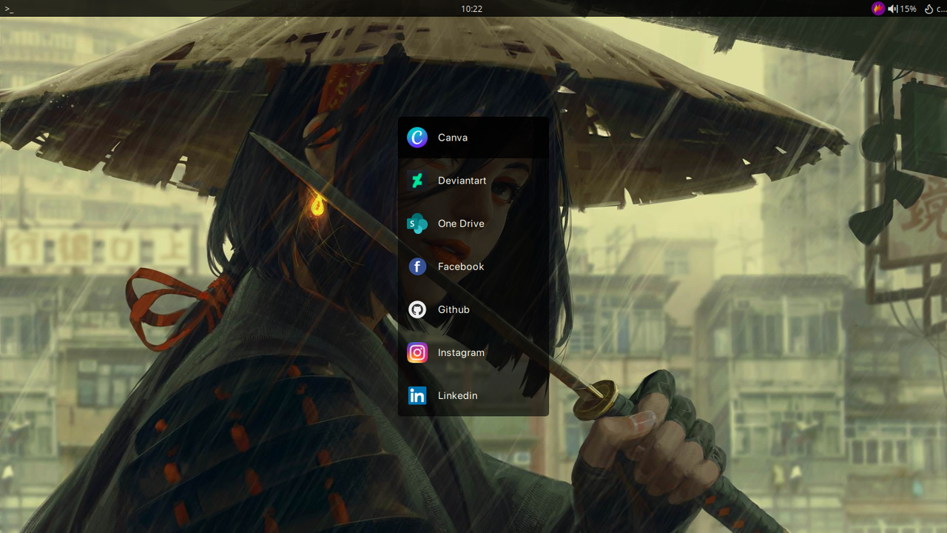Click the Deviantart logo icon
Viewport: 947px width, 533px height.
pos(417,181)
